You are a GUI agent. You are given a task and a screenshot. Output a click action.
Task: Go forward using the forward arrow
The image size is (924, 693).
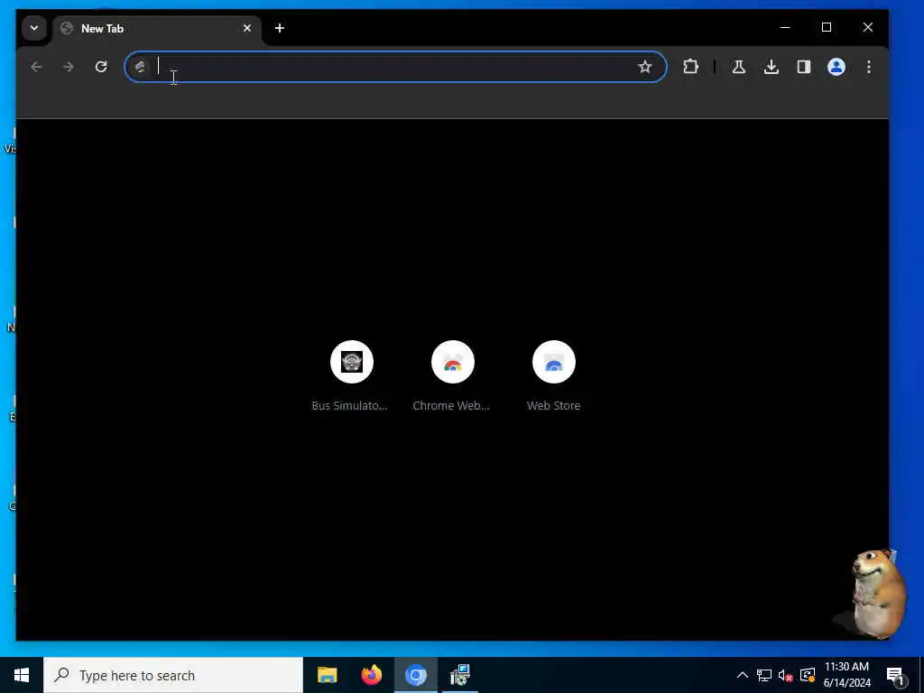pyautogui.click(x=69, y=67)
